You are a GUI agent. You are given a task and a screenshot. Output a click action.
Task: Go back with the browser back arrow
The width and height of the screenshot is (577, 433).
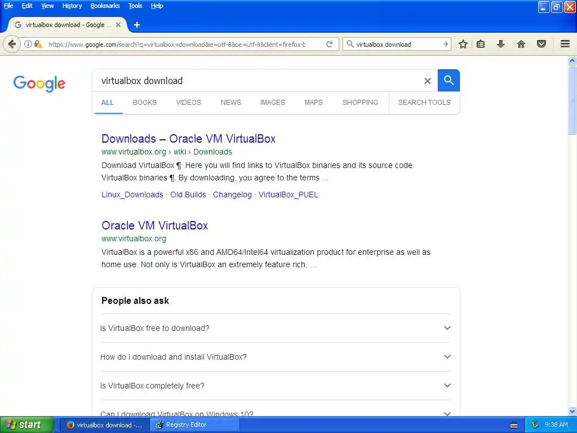point(12,45)
